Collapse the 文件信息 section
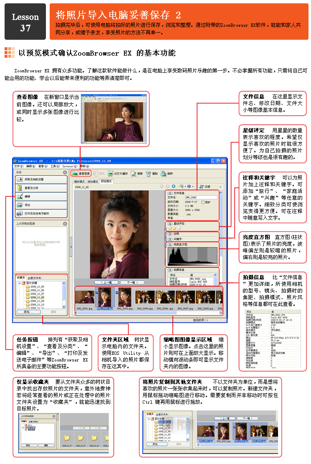The image size is (311, 464). 170,193
